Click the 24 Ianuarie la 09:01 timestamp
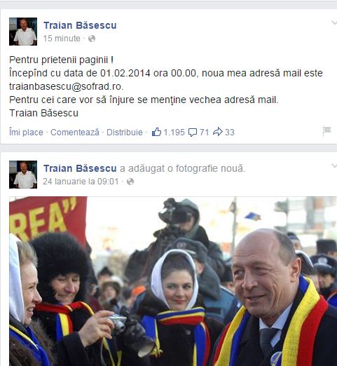This screenshot has width=337, height=366. pyautogui.click(x=81, y=182)
